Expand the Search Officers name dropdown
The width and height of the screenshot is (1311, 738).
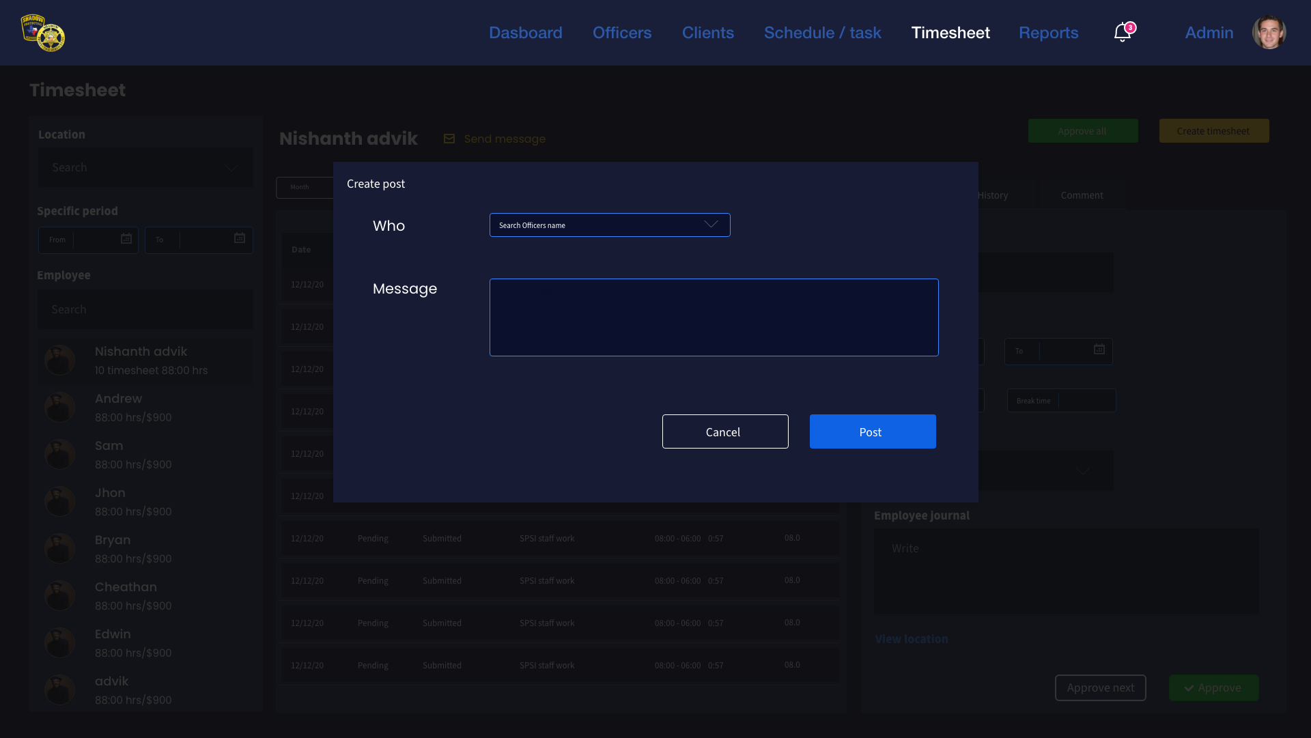pyautogui.click(x=711, y=225)
